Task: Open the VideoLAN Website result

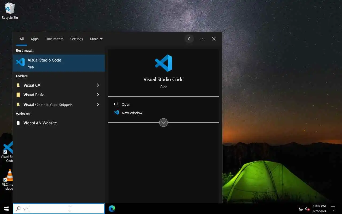Action: [x=59, y=123]
